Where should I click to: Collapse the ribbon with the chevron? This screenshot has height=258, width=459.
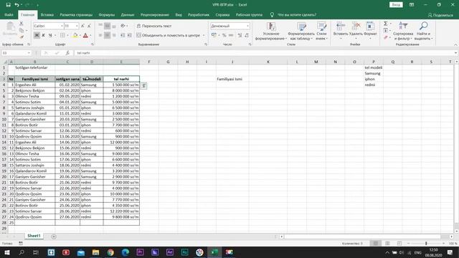tap(455, 44)
